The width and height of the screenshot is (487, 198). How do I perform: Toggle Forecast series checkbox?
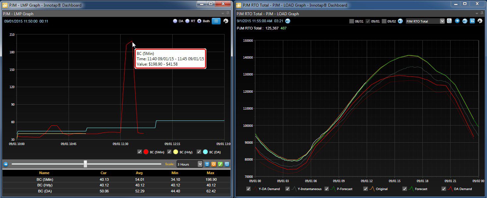pos(405,189)
